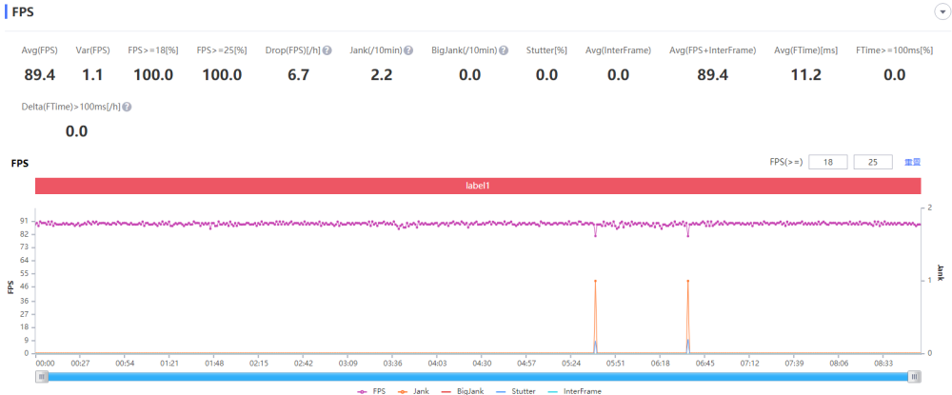The image size is (952, 395).
Task: Toggle the FPS series in the legend
Action: [x=371, y=391]
